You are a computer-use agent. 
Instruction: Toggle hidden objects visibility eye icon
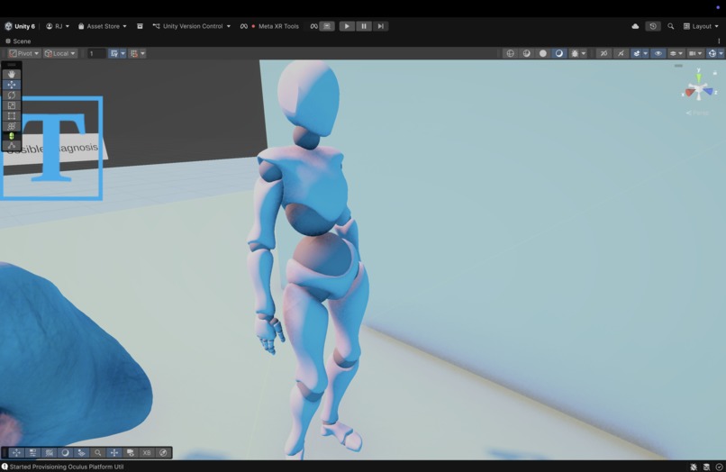pos(658,53)
